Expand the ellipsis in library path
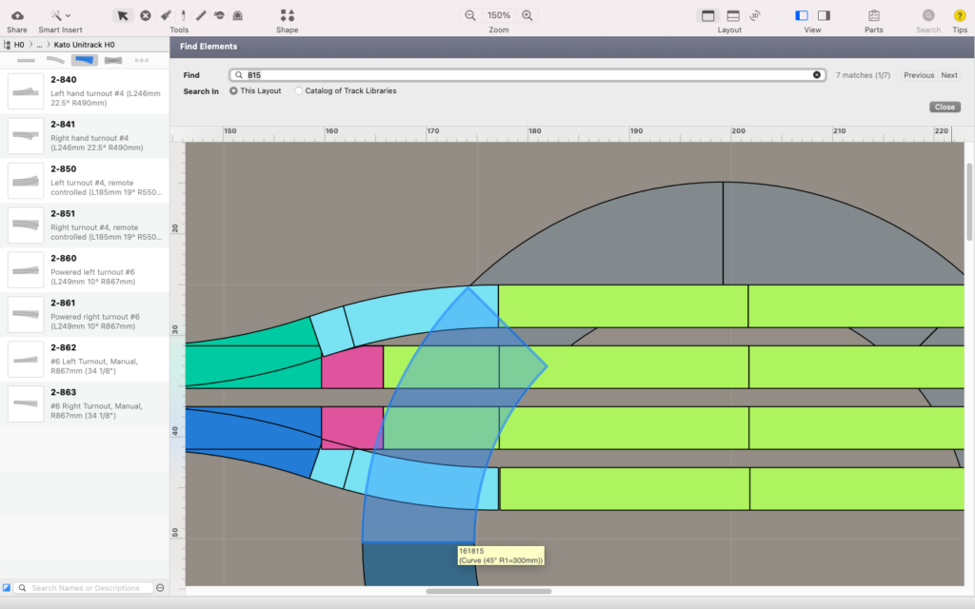The height and width of the screenshot is (609, 975). (x=39, y=45)
